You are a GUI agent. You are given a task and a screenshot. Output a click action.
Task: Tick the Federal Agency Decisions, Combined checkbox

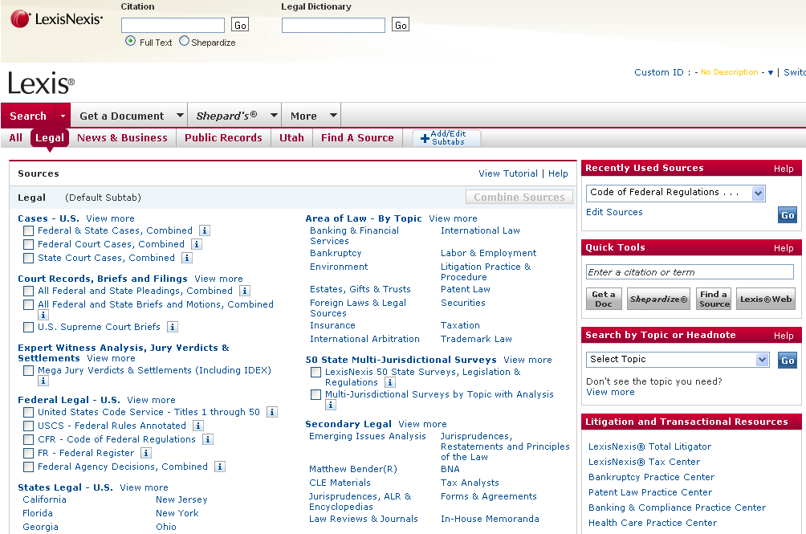tap(29, 467)
